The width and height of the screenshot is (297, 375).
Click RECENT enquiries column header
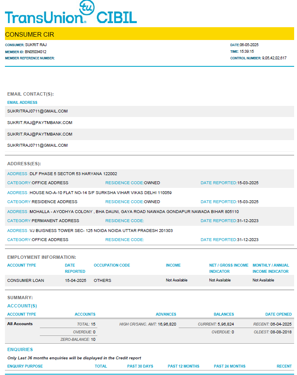[284, 366]
